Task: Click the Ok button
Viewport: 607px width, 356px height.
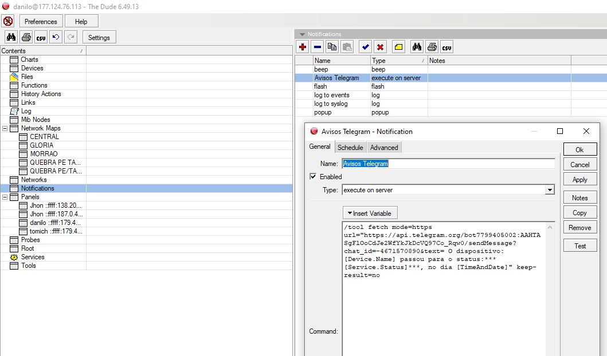Action: 580,149
